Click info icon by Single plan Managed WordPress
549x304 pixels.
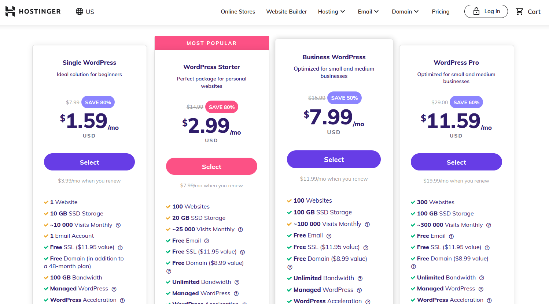pos(114,289)
